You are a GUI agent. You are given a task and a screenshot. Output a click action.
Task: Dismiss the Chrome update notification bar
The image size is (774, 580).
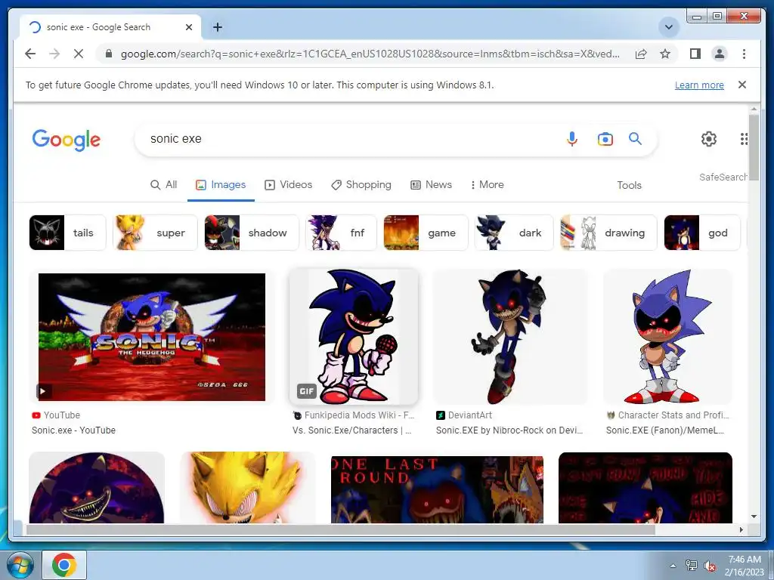tap(742, 85)
